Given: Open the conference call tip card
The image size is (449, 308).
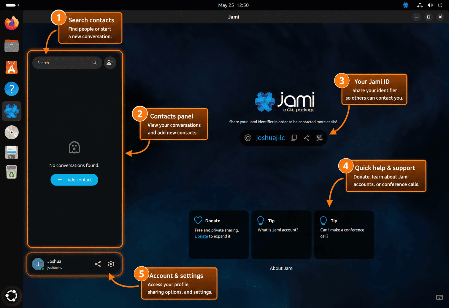Looking at the screenshot, I should pyautogui.click(x=344, y=235).
